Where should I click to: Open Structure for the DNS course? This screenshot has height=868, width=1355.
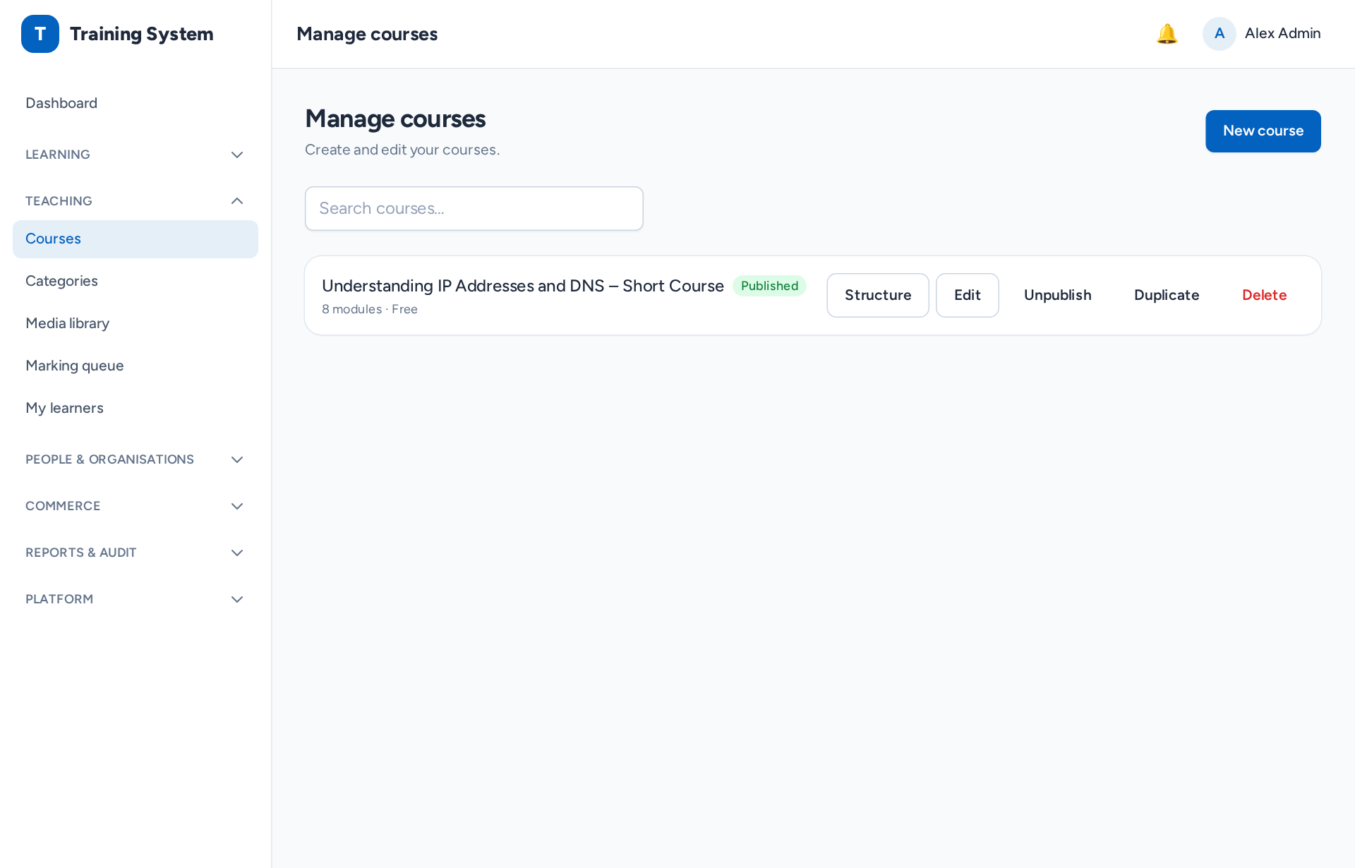click(877, 295)
